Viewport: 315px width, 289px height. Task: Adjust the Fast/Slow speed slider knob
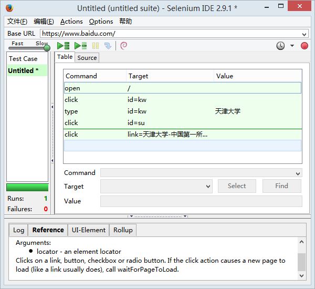(47, 48)
